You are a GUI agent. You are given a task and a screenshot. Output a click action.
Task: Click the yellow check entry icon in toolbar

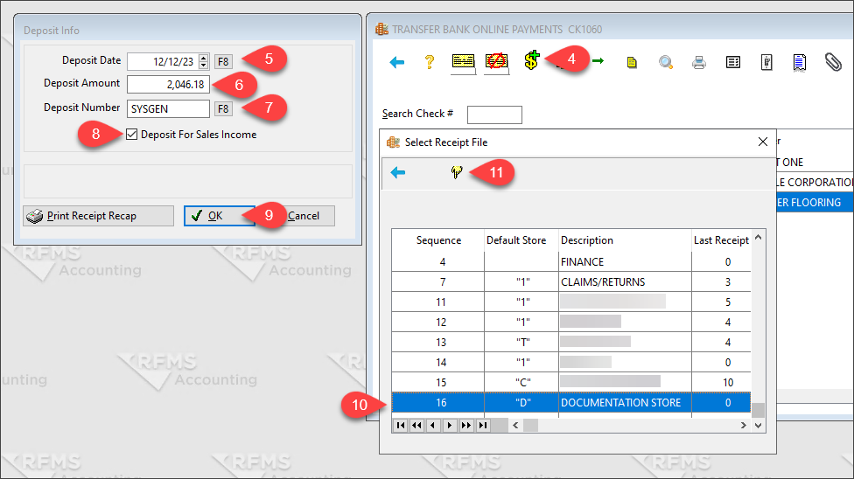[463, 62]
